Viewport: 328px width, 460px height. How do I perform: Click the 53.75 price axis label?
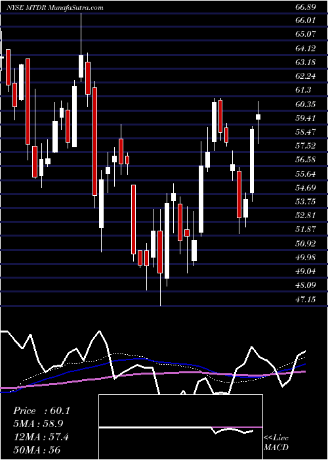tap(306, 202)
